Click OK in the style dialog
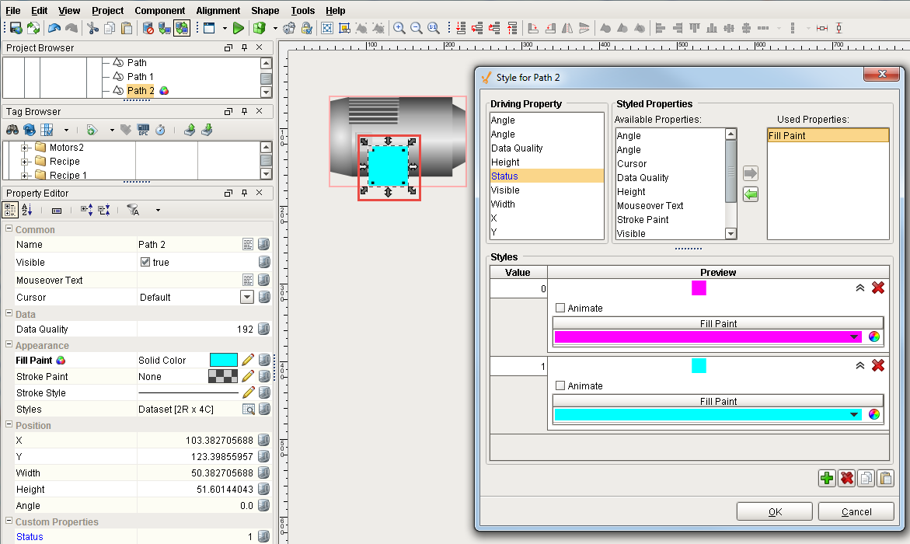Screen dimensions: 910x544 coord(774,511)
